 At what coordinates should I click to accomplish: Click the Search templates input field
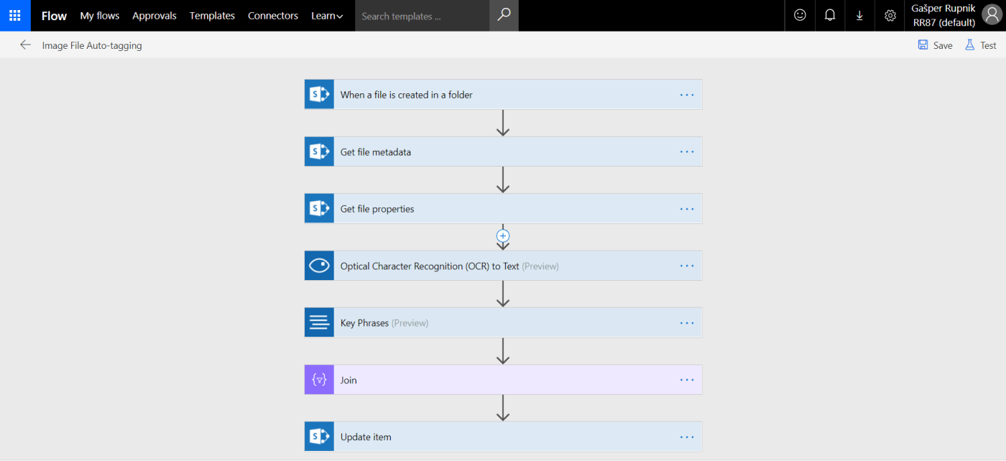pos(422,16)
